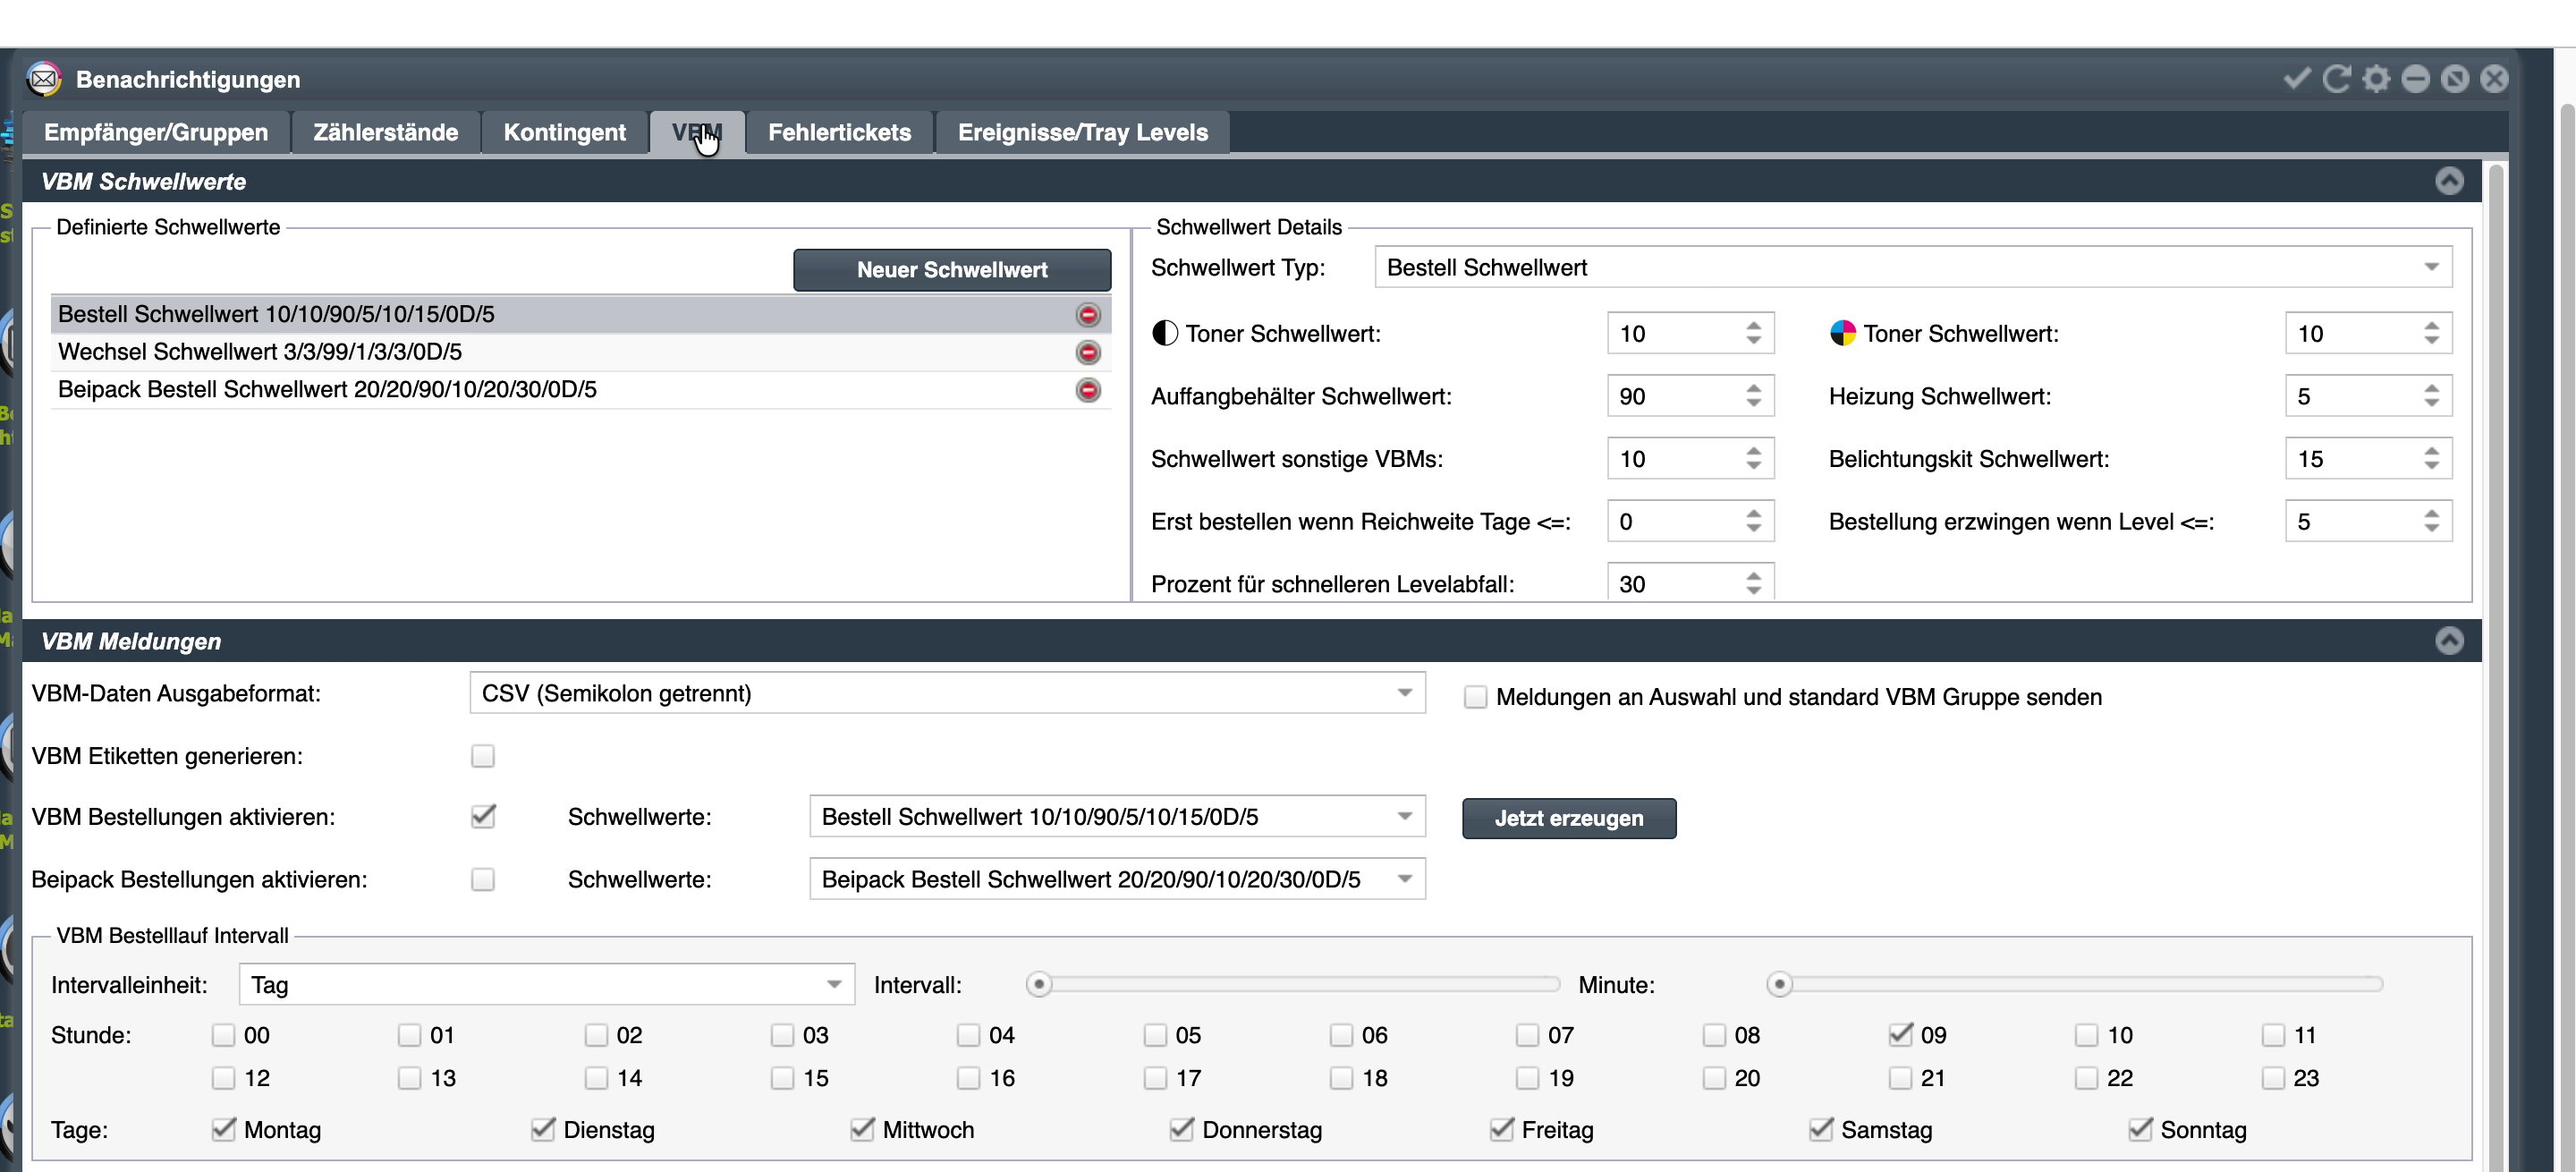
Task: Check hour 12 checkbox
Action: [223, 1078]
